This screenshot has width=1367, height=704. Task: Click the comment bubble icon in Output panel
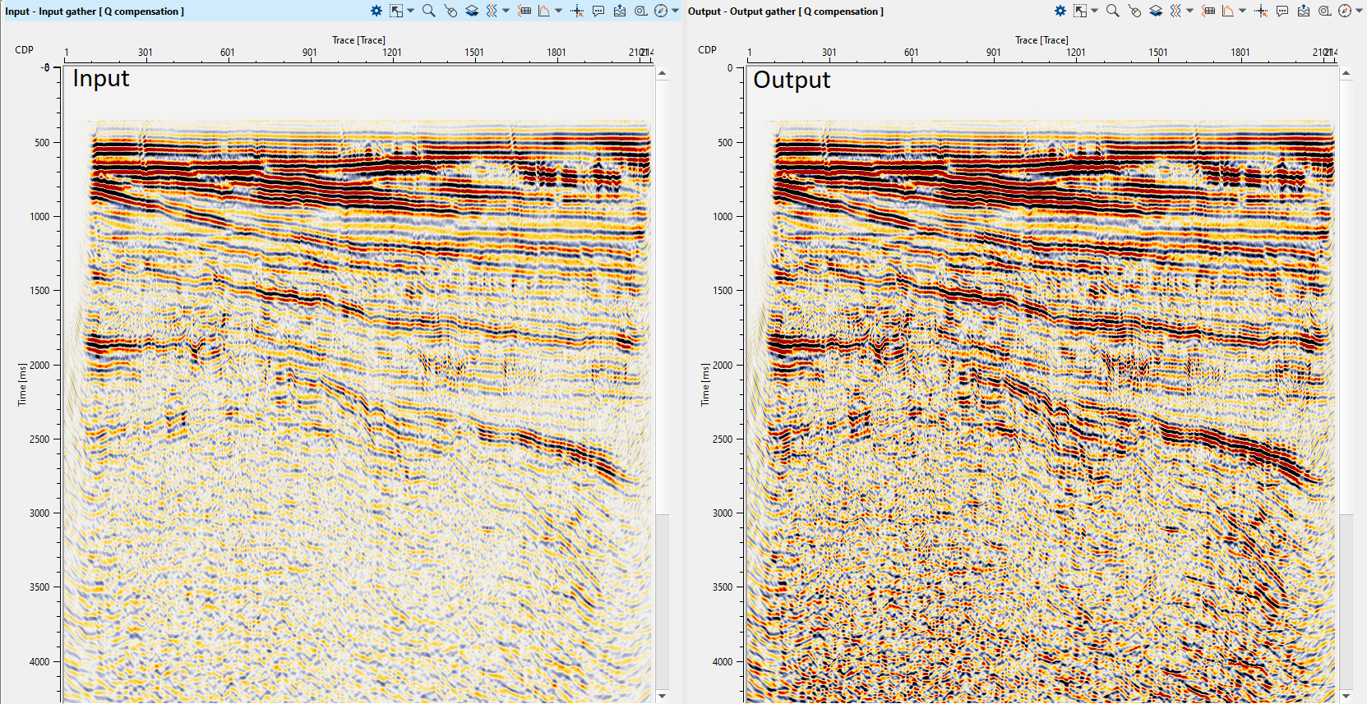[x=1282, y=11]
